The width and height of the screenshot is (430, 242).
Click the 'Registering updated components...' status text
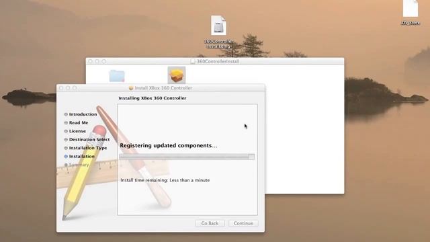169,146
